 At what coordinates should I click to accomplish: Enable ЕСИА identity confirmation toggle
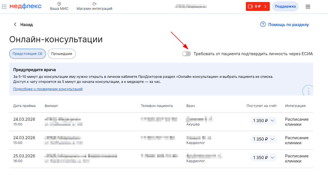click(186, 54)
